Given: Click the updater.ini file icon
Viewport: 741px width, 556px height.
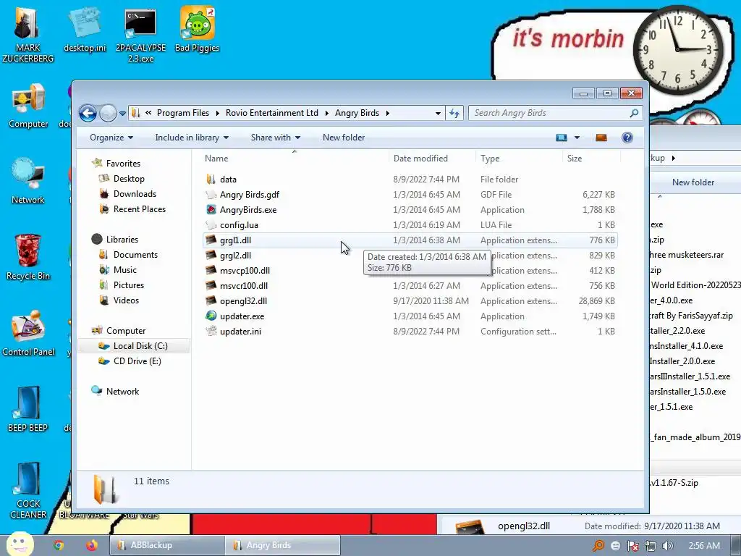Looking at the screenshot, I should coord(211,331).
